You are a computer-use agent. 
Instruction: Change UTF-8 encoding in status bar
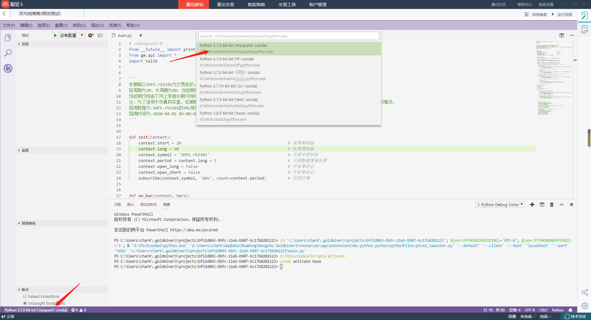click(530, 310)
